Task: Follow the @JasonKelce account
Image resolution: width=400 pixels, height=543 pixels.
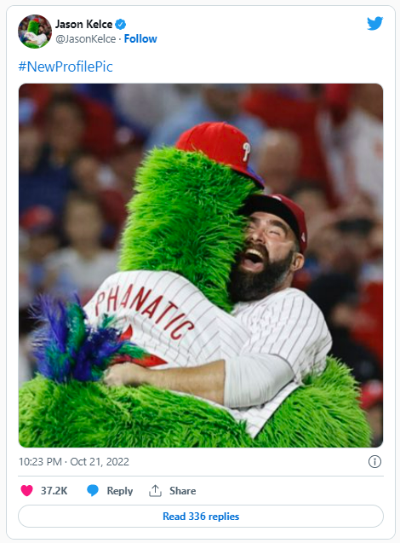Action: tap(140, 39)
